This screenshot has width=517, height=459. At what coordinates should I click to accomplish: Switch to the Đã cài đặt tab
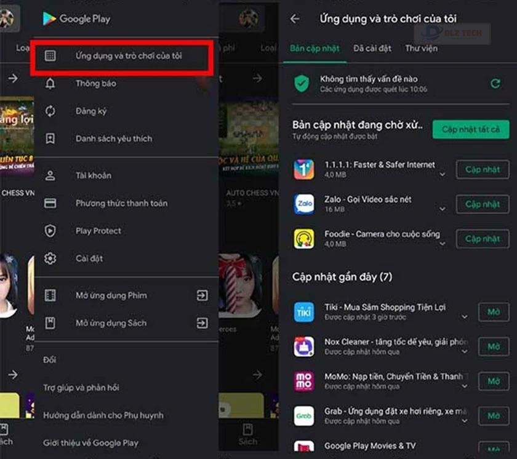372,49
